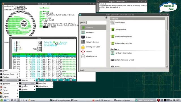Select the System category in YaST sidebar
The height and width of the screenshot is (102, 181).
click(x=93, y=37)
